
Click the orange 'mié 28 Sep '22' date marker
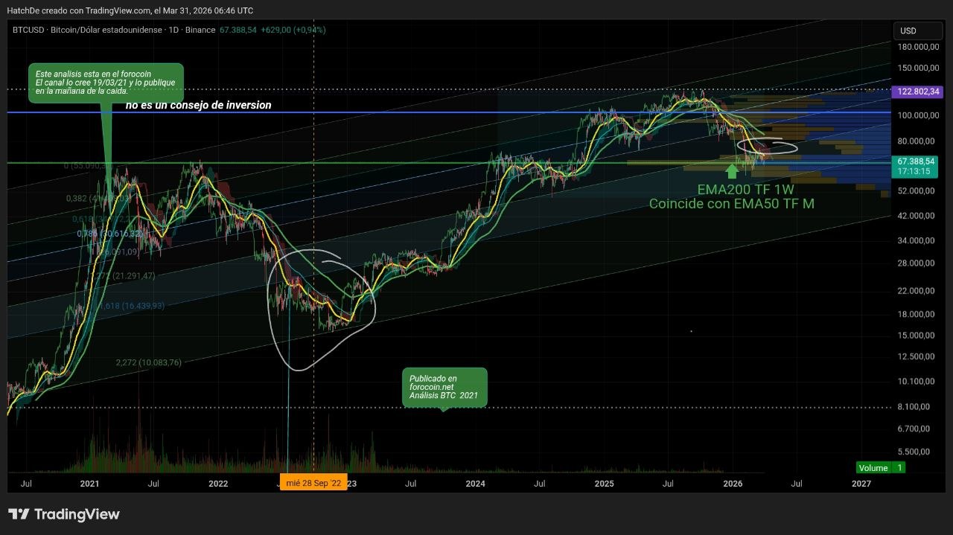click(313, 484)
